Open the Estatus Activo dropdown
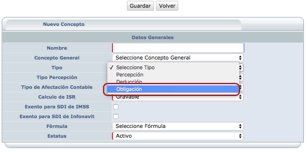This screenshot has width=306, height=153. [178, 136]
